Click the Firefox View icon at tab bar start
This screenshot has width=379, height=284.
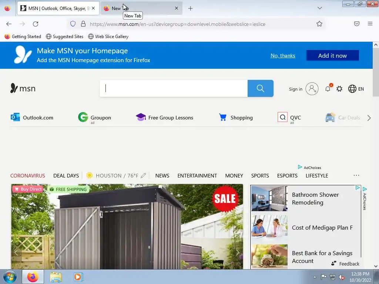[7, 8]
